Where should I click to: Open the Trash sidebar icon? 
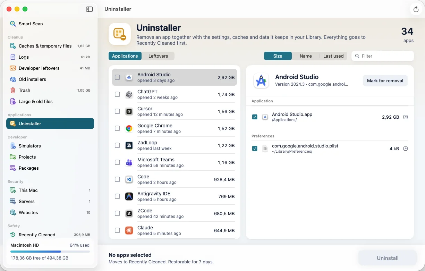13,90
